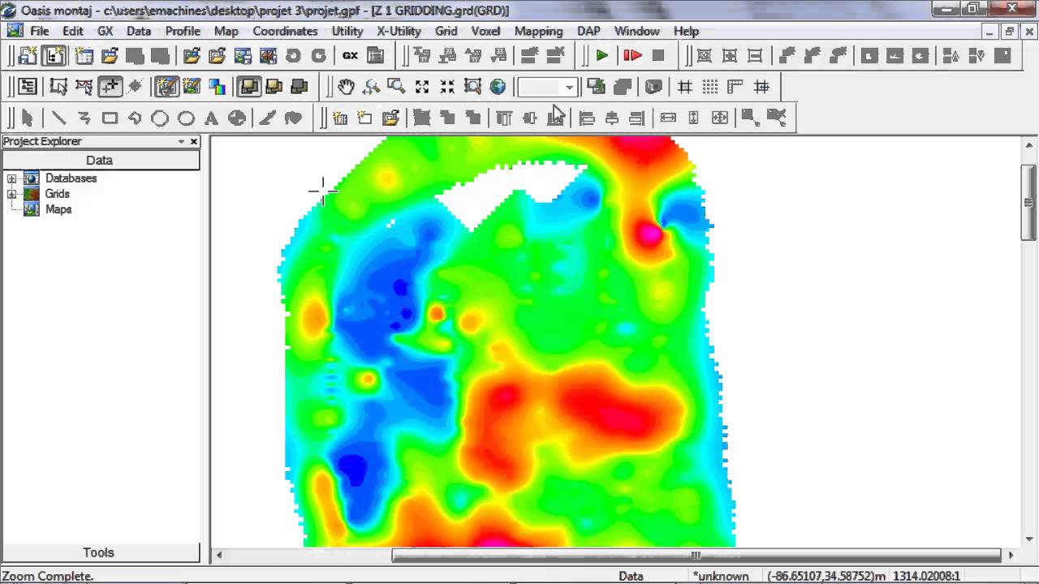Select the arrow pointer selection tool
This screenshot has height=584, width=1039.
[27, 118]
